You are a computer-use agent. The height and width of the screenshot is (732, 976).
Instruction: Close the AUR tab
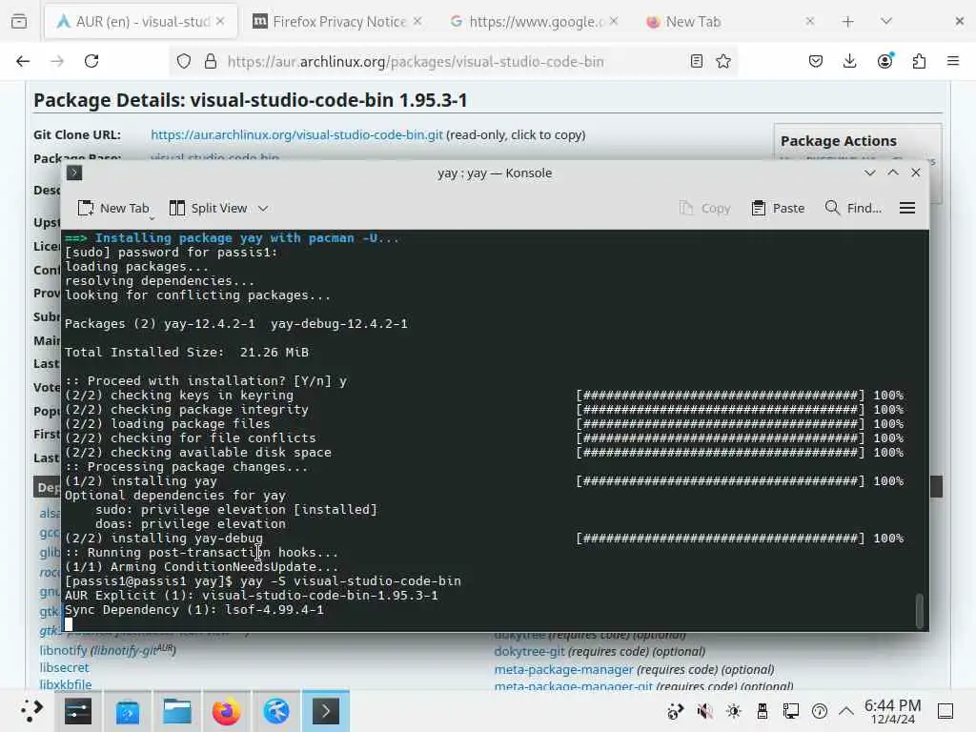(x=220, y=21)
